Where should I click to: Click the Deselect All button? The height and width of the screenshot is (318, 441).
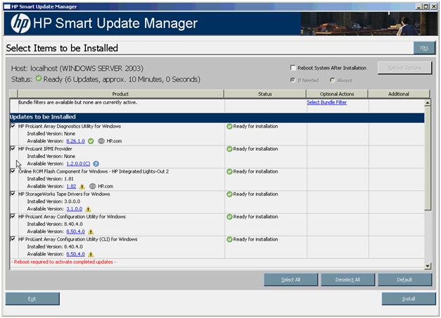(x=347, y=279)
